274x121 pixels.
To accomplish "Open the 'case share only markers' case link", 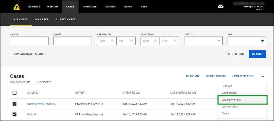I will [41, 104].
